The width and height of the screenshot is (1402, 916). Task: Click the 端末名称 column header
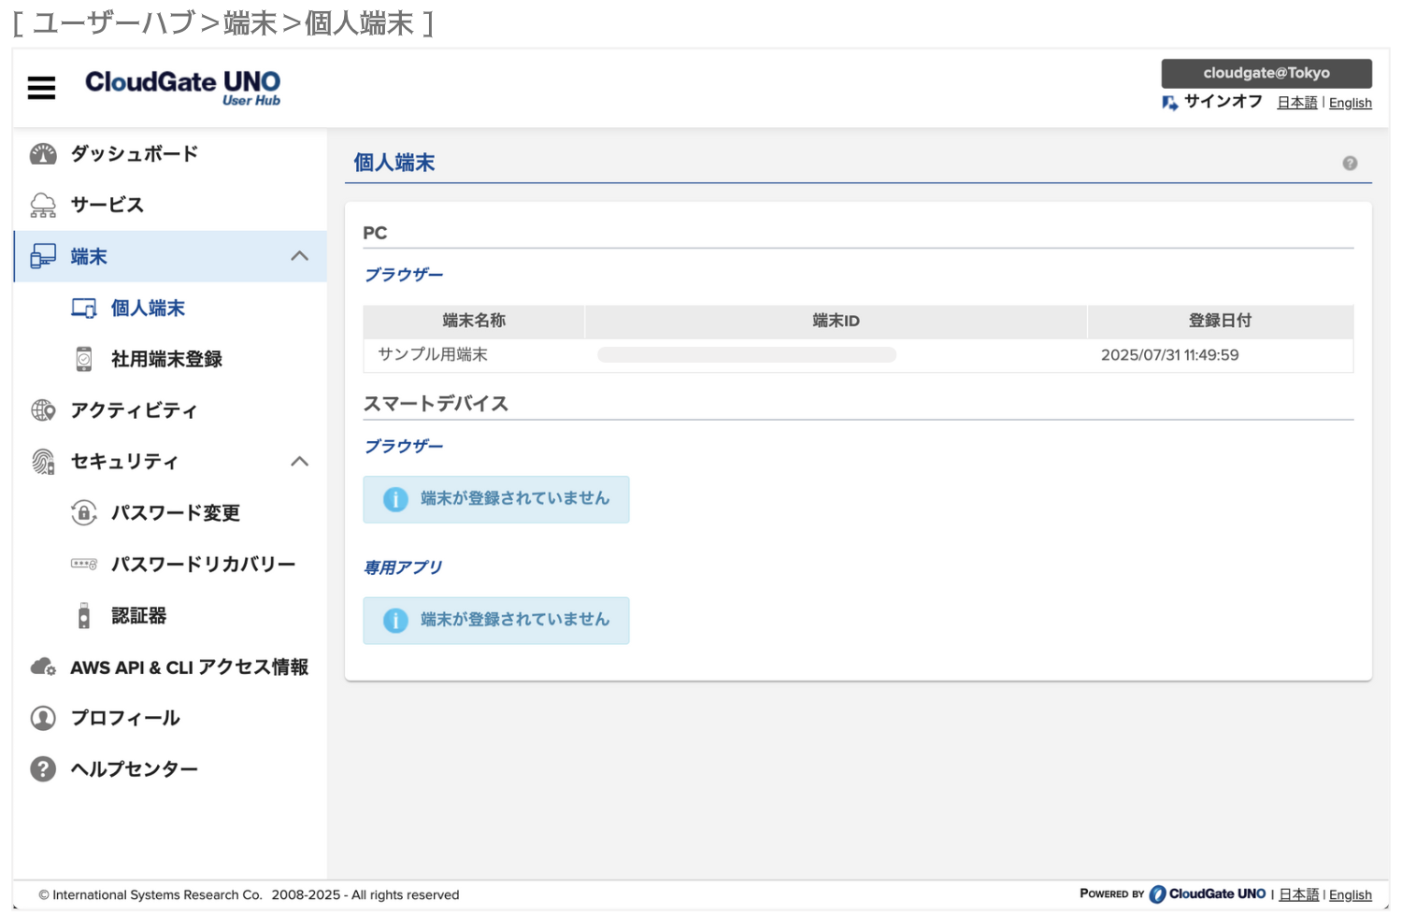[474, 321]
